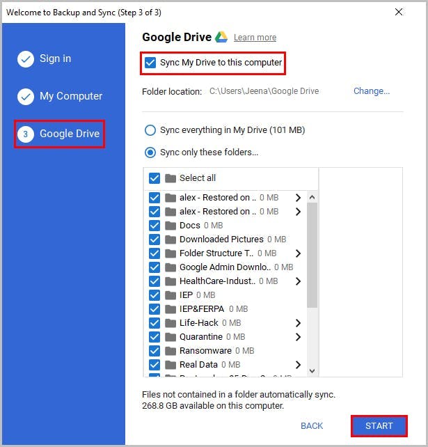Image resolution: width=428 pixels, height=447 pixels.
Task: Choose the Sync only these folders radio button
Action: (x=150, y=152)
